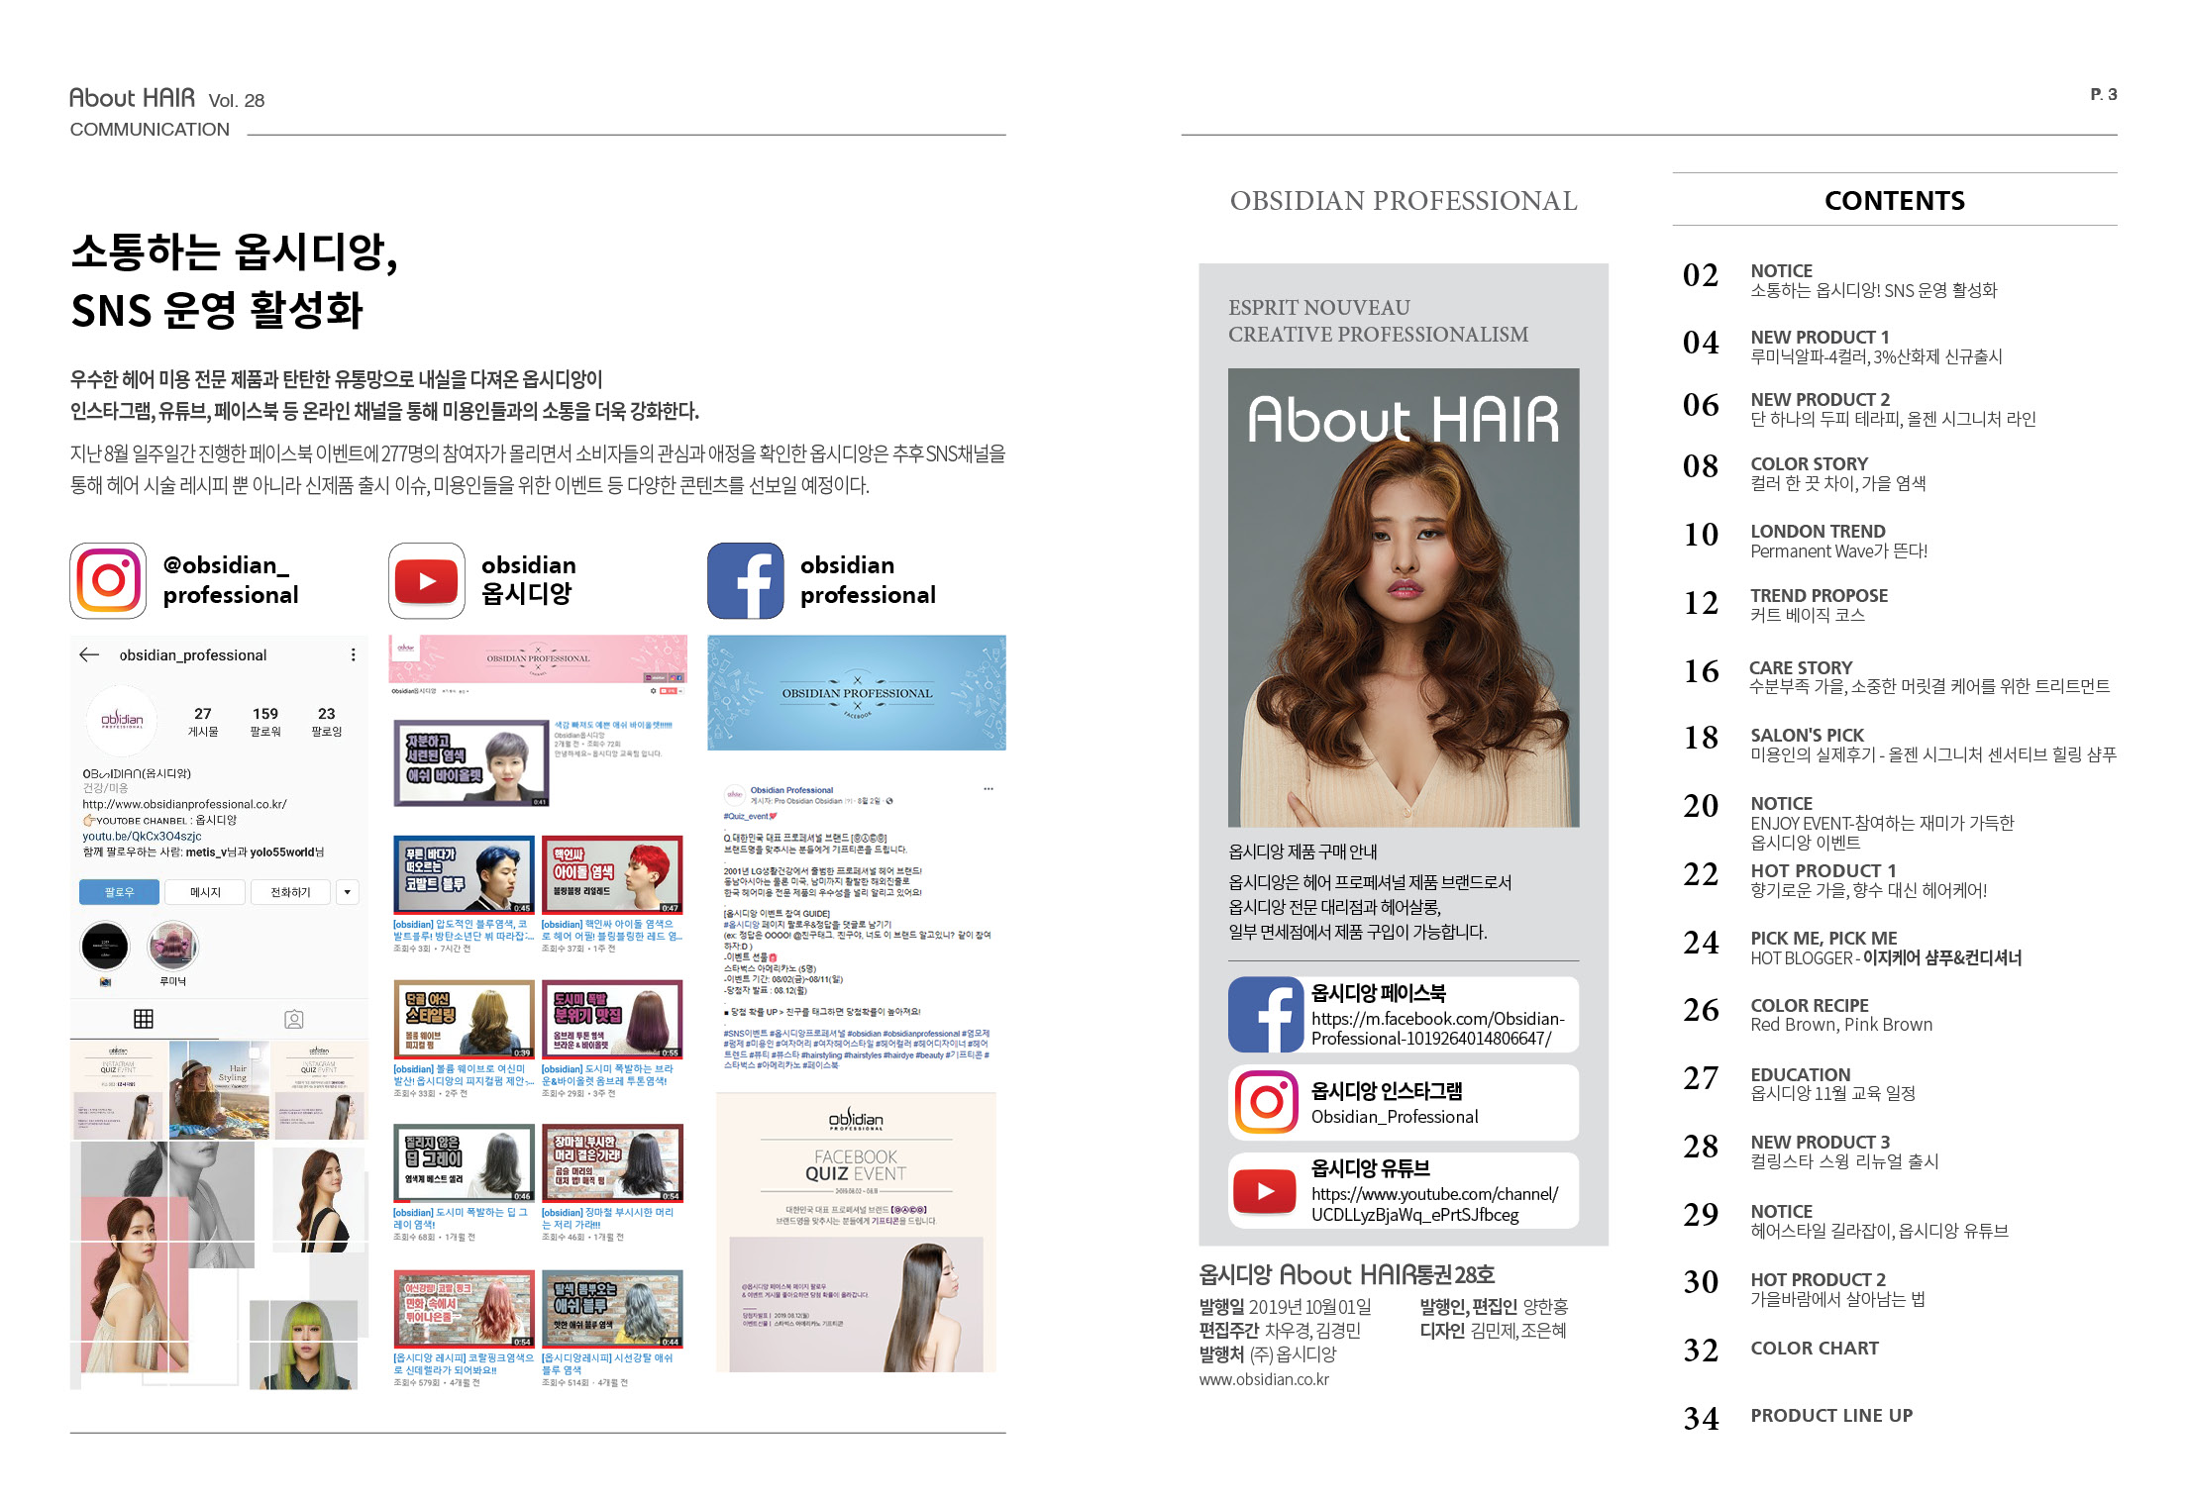Open the three-dot menu in Instagram profile
The width and height of the screenshot is (2188, 1503).
(x=353, y=654)
